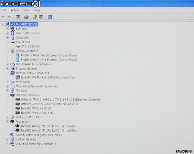Select first Mobile Intel(R) 945 Express Chipset entry

[49, 55]
